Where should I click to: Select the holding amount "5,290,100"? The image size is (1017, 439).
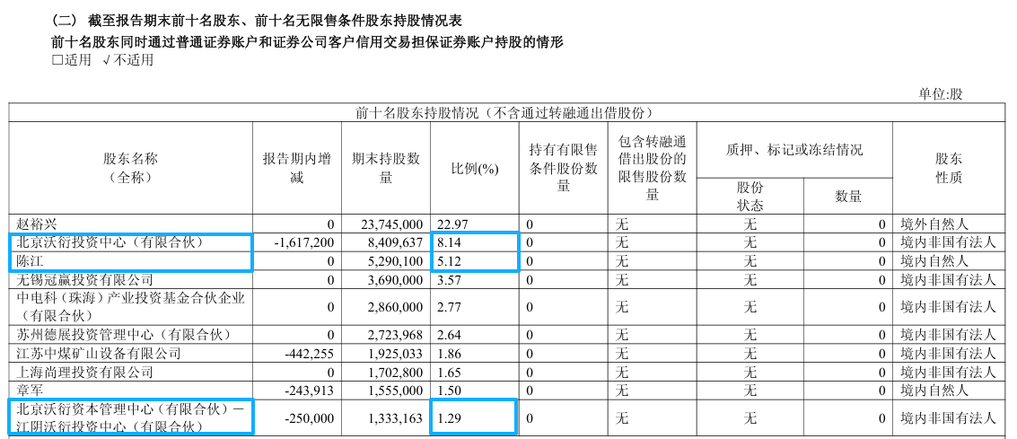[x=394, y=261]
